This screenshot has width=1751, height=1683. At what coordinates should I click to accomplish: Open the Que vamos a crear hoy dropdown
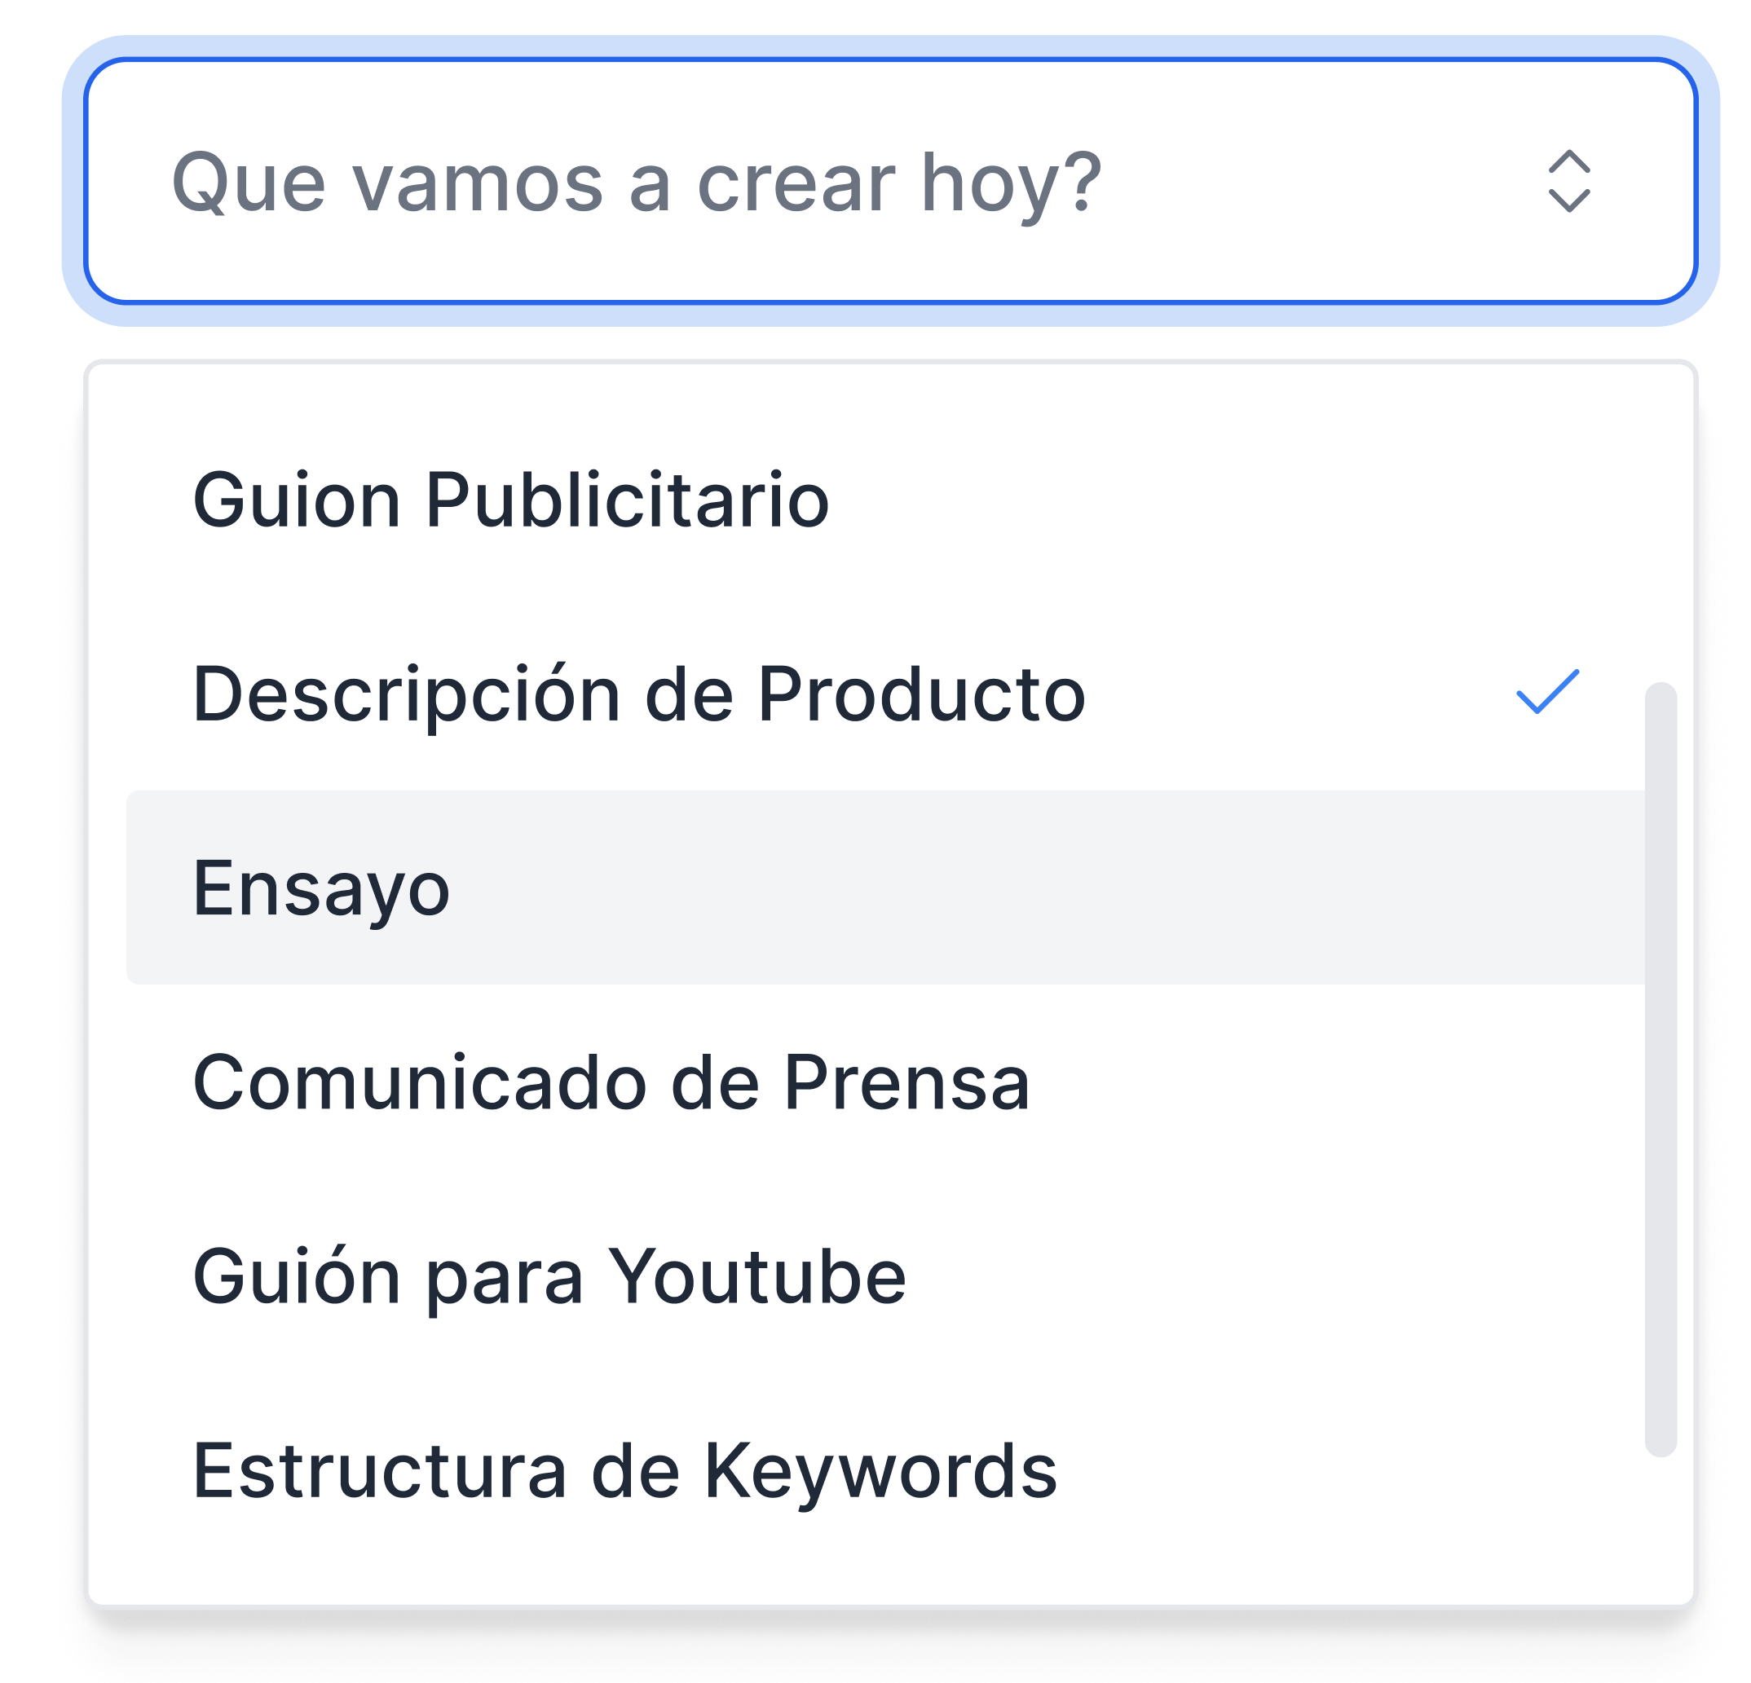pyautogui.click(x=891, y=182)
